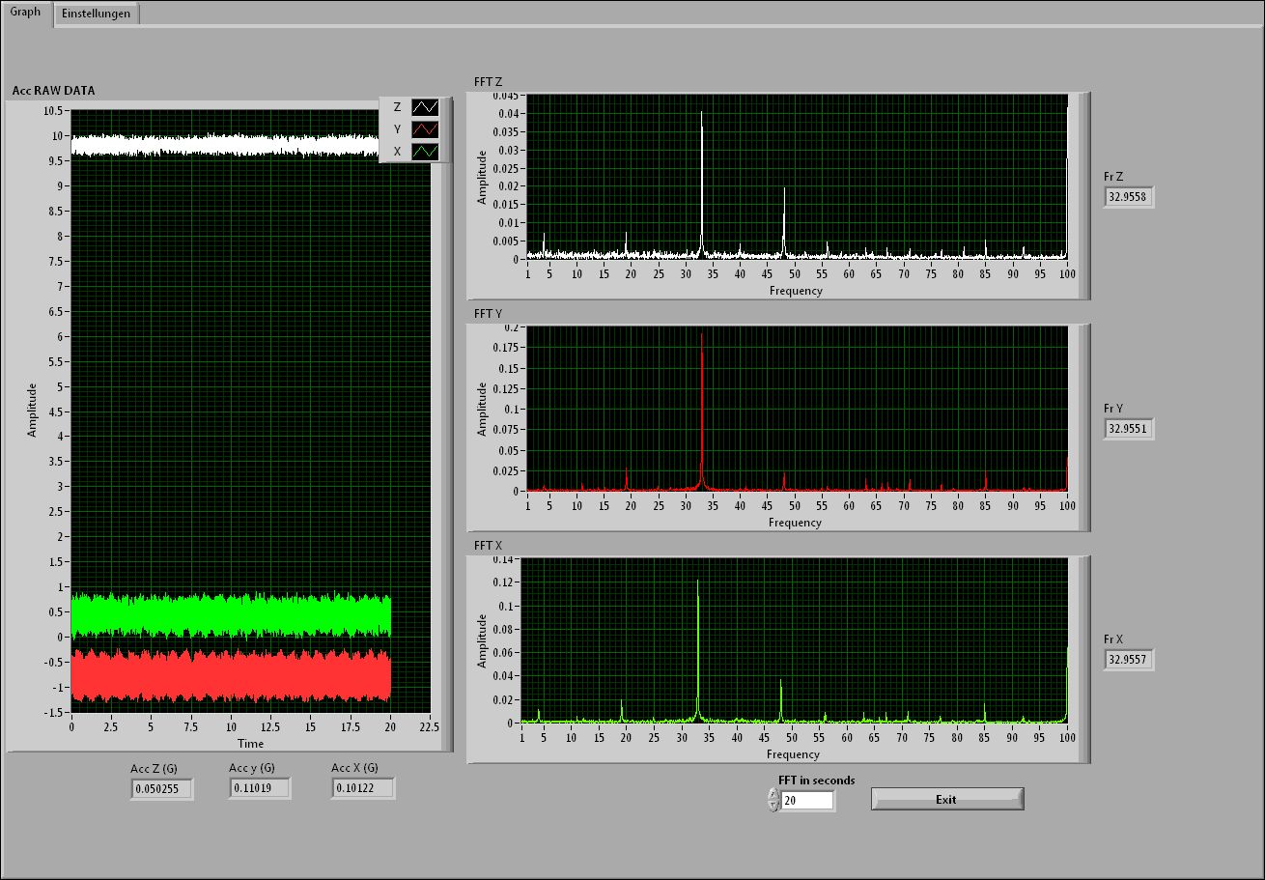Image resolution: width=1265 pixels, height=880 pixels.
Task: Click the Acc Z (G) value box
Action: tap(161, 789)
